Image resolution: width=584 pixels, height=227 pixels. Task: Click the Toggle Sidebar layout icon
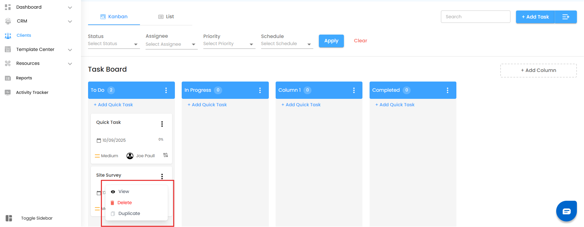9,218
